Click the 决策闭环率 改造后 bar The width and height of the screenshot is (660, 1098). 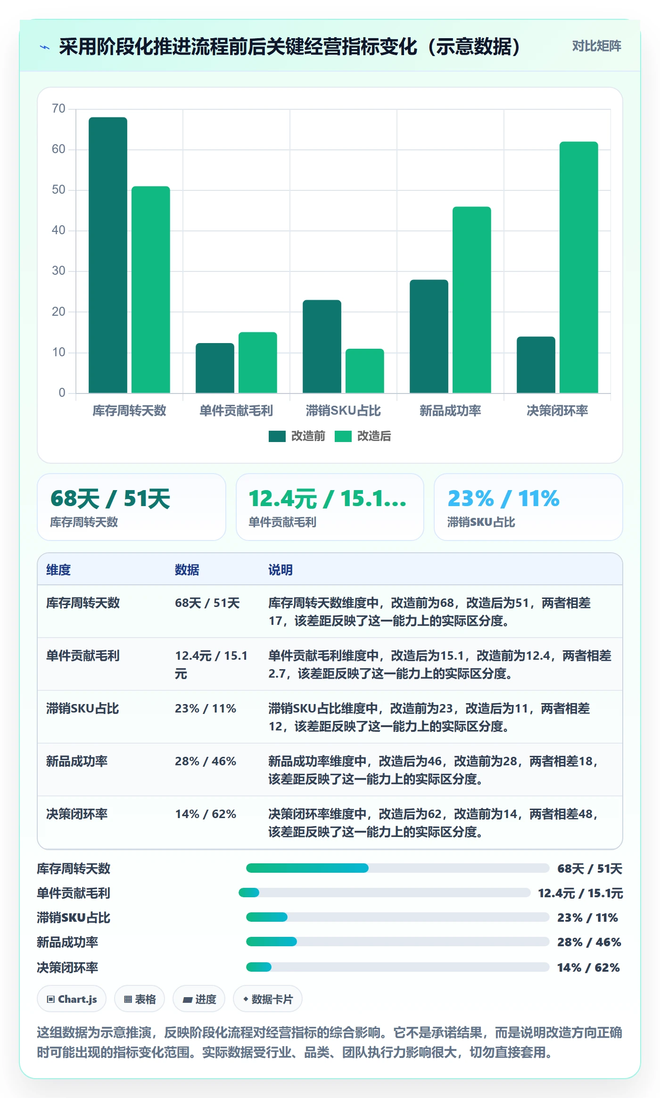[579, 267]
